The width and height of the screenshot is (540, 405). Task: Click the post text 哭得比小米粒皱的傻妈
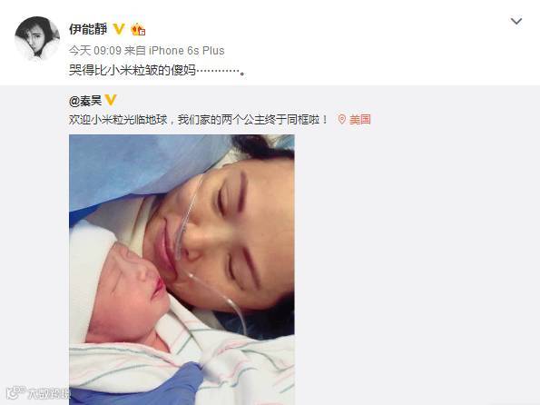tap(133, 70)
